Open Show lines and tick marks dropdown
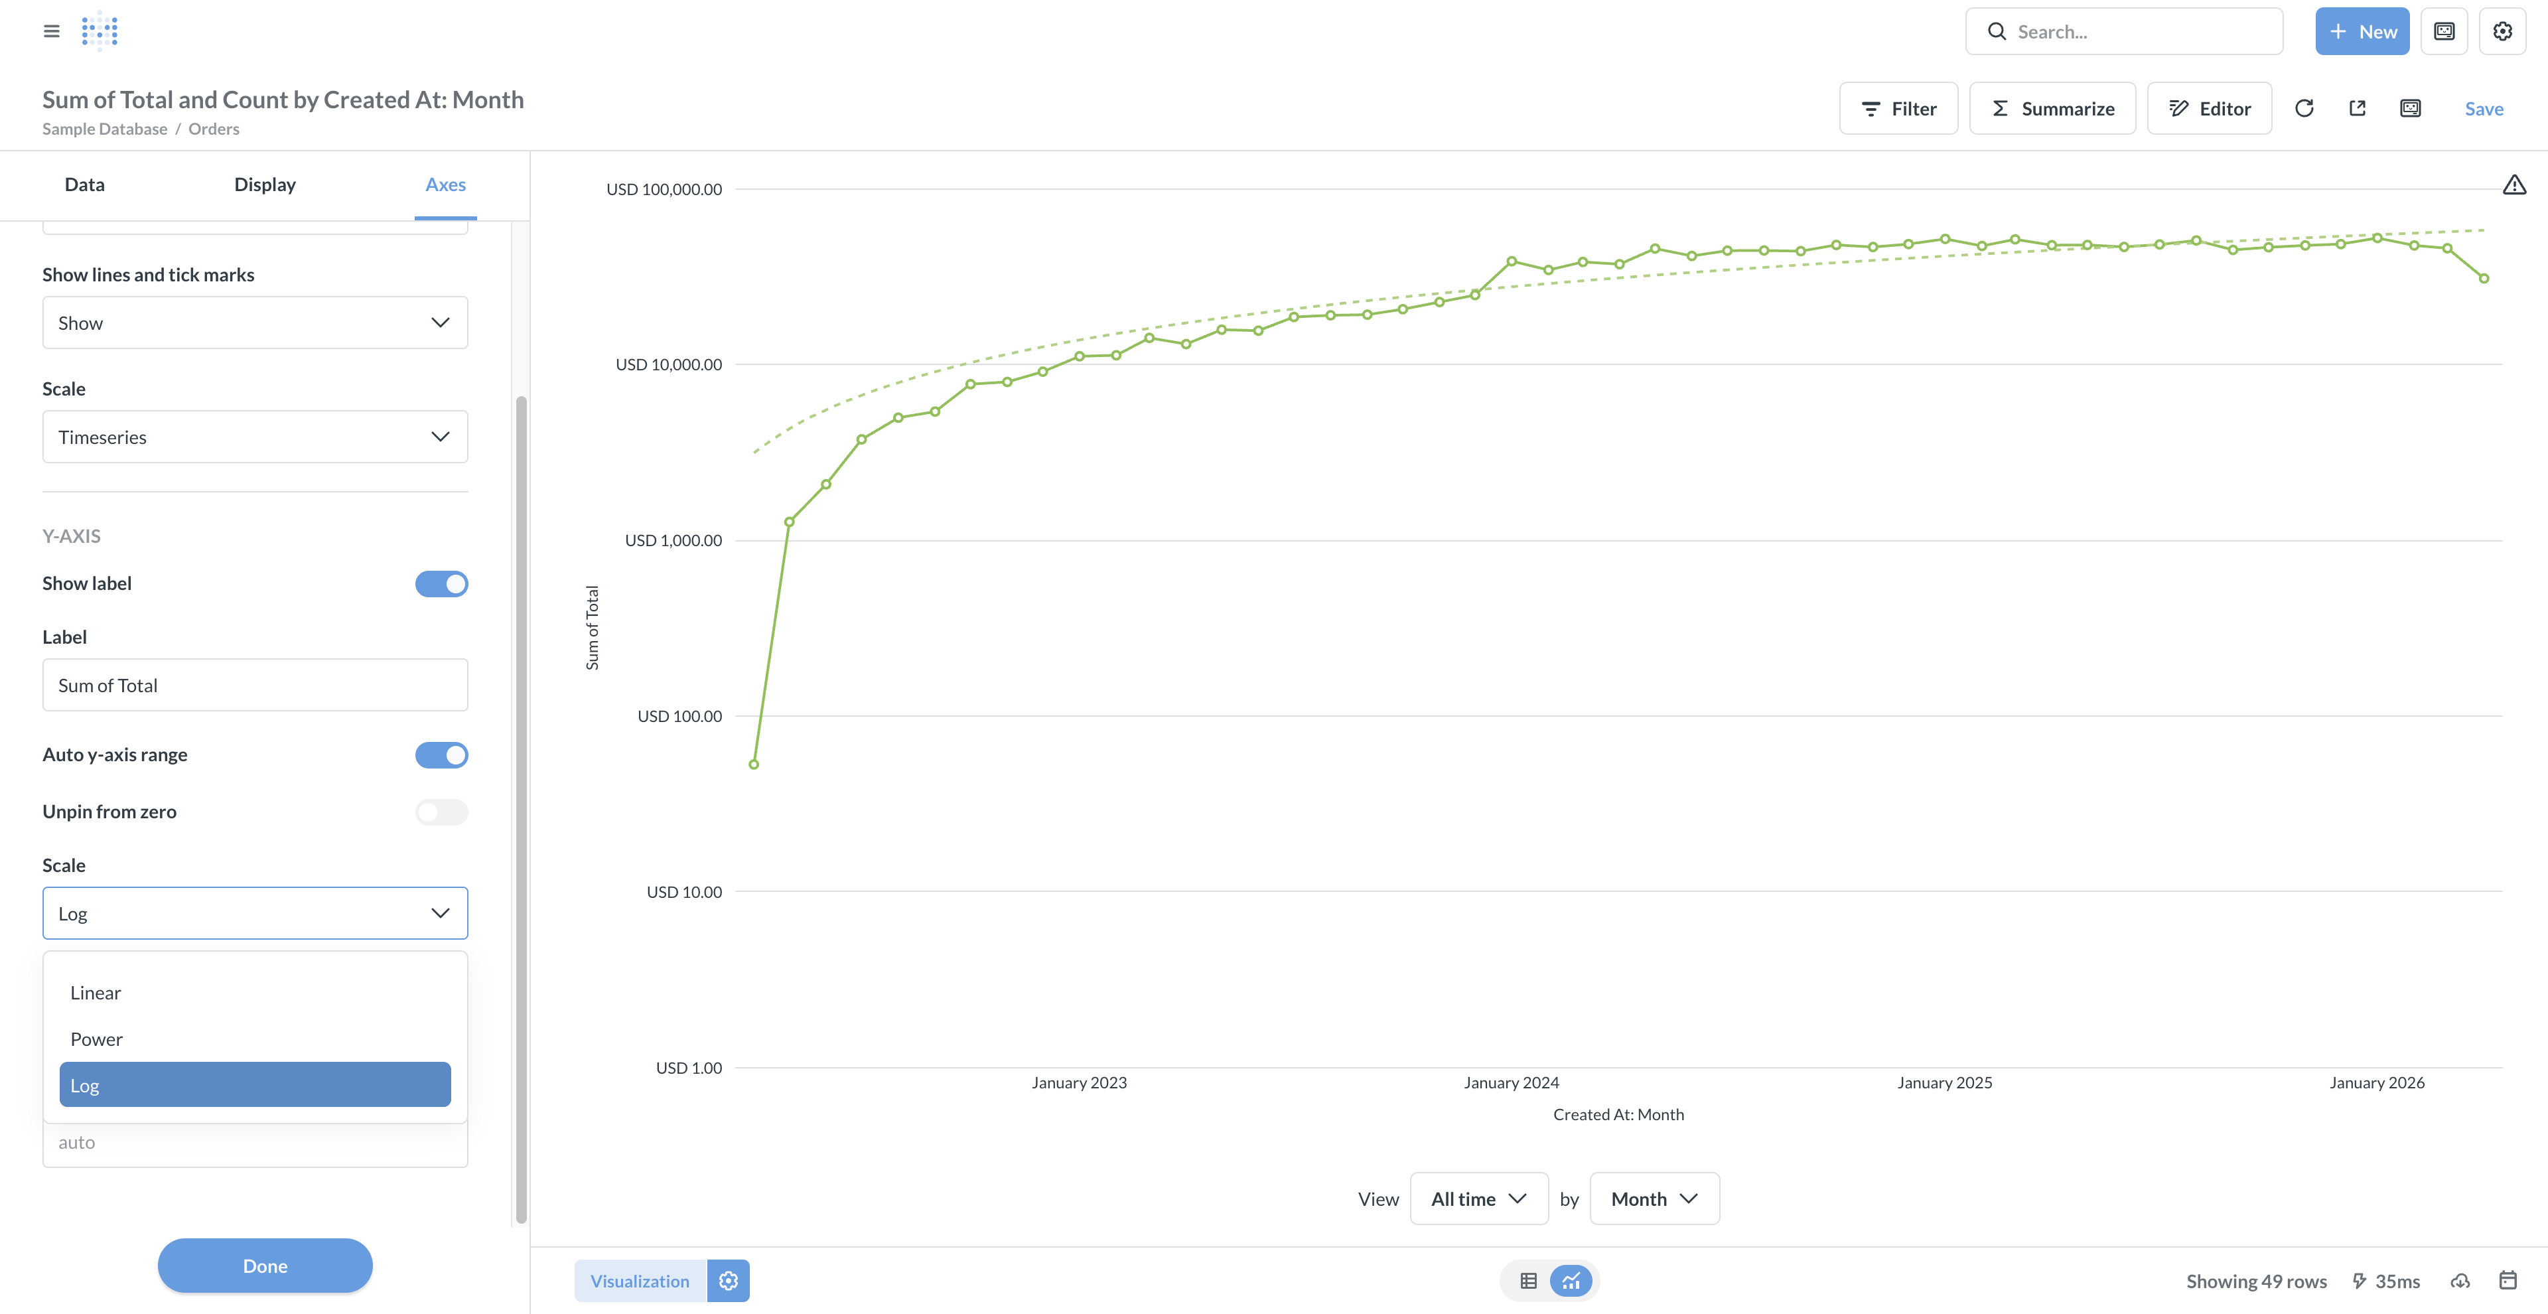Viewport: 2548px width, 1314px height. click(x=254, y=323)
